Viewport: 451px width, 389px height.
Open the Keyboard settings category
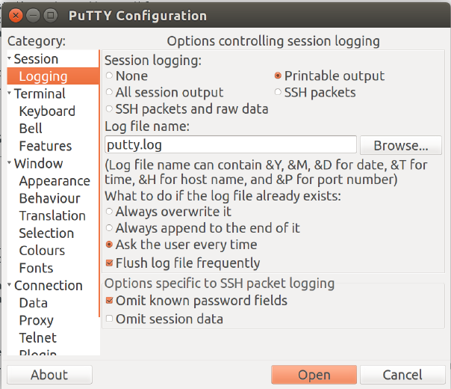coord(47,111)
